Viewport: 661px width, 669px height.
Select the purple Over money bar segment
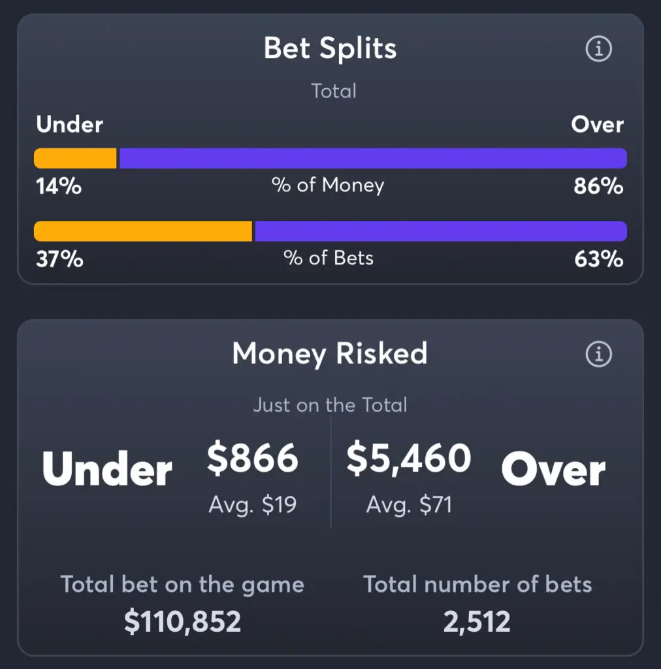[373, 158]
